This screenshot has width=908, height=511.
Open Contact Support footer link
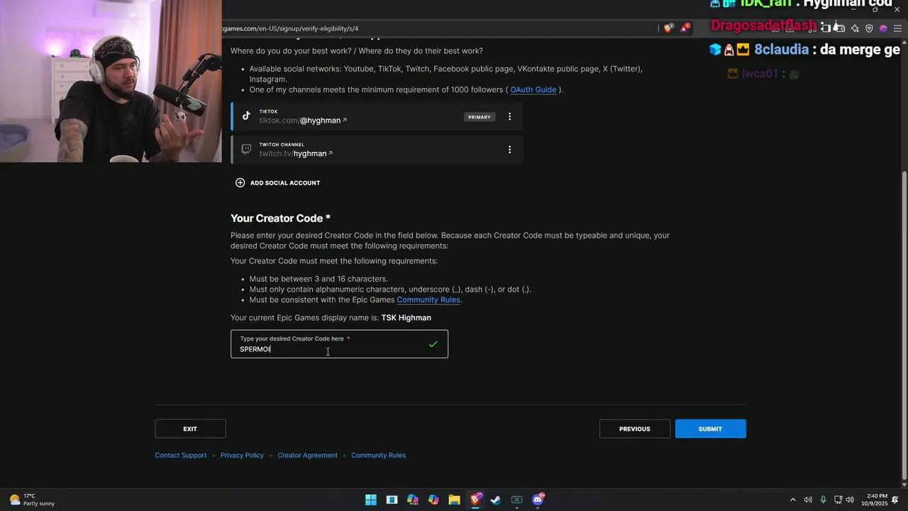pos(181,455)
